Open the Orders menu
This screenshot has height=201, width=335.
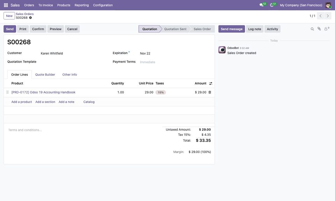coord(29,5)
